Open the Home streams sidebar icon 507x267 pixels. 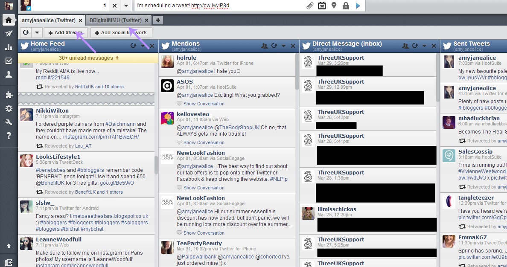9,20
